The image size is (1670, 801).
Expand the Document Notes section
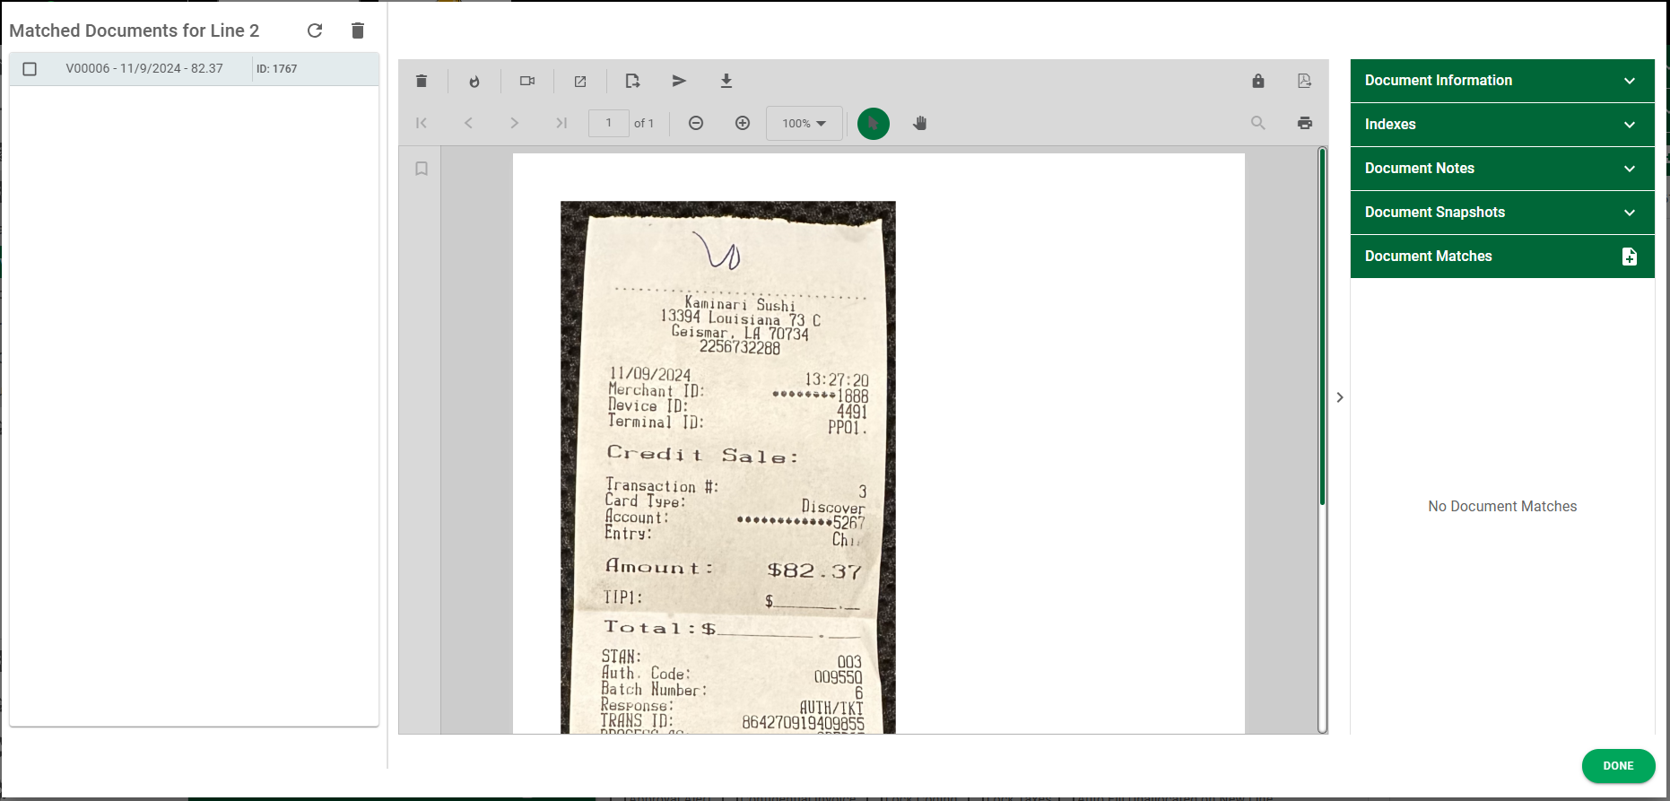tap(1502, 169)
